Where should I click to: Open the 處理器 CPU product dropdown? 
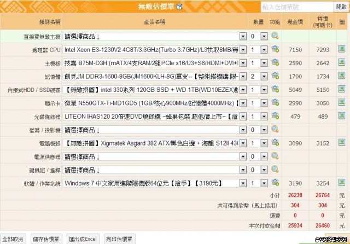(154, 50)
